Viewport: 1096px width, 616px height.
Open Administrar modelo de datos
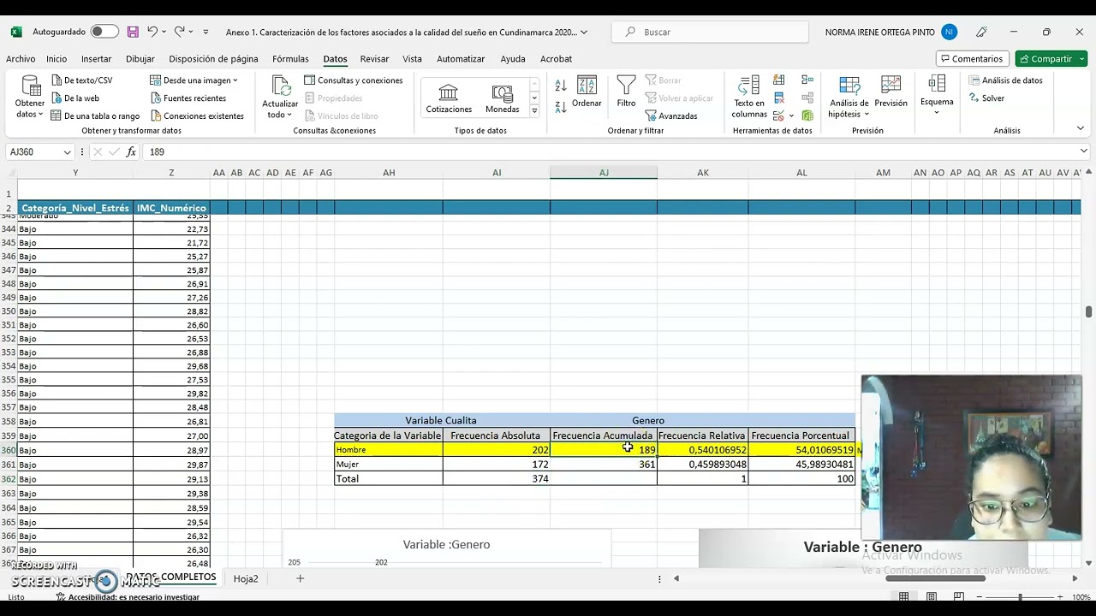point(807,115)
